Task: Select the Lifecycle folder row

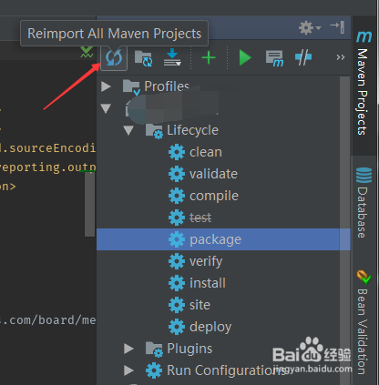Action: click(x=223, y=130)
